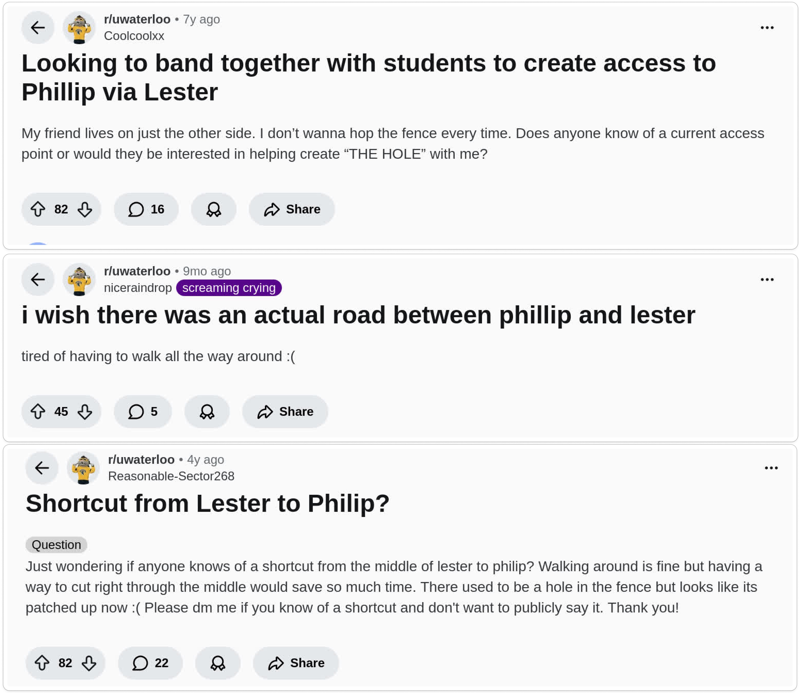The image size is (799, 693).
Task: Share the "i wish there was an actual road" post
Action: click(285, 412)
